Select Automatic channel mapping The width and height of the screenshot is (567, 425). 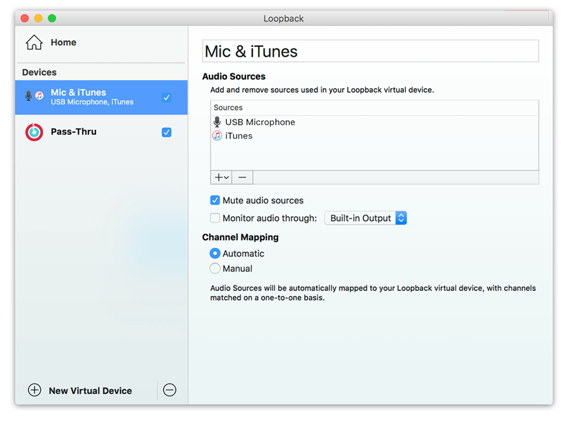coord(215,254)
